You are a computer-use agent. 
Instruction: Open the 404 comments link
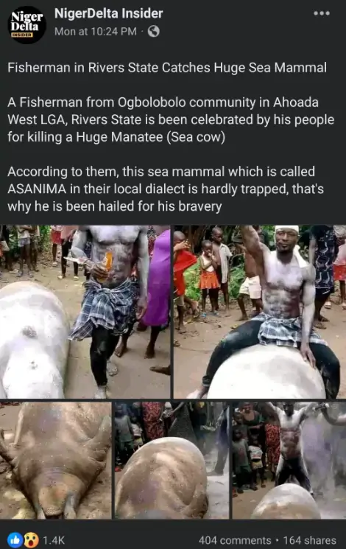pyautogui.click(x=235, y=540)
